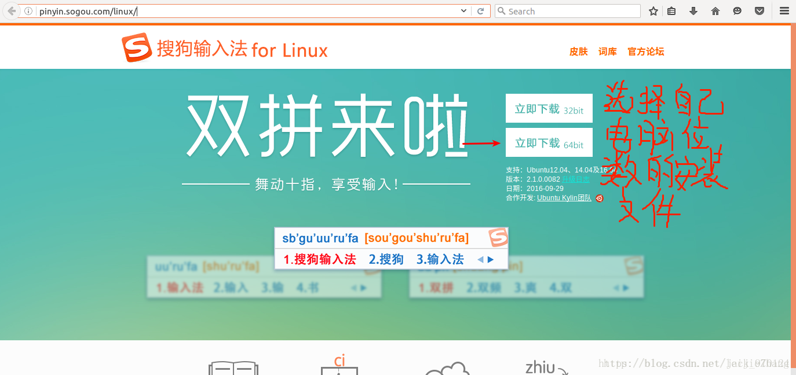Open the reading list clipboard icon
Image resolution: width=796 pixels, height=375 pixels.
point(671,10)
